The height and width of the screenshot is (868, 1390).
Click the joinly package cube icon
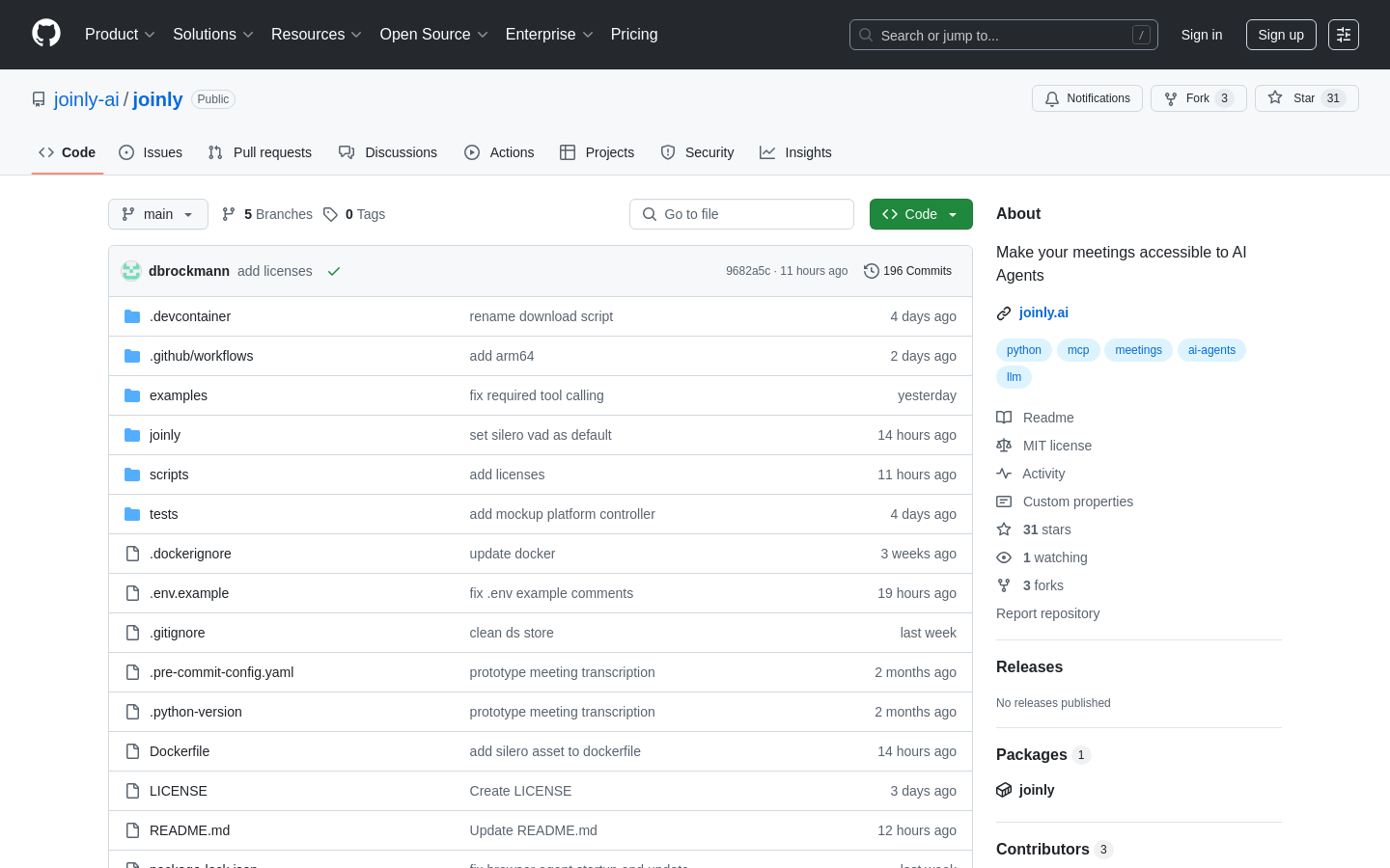click(x=1004, y=790)
